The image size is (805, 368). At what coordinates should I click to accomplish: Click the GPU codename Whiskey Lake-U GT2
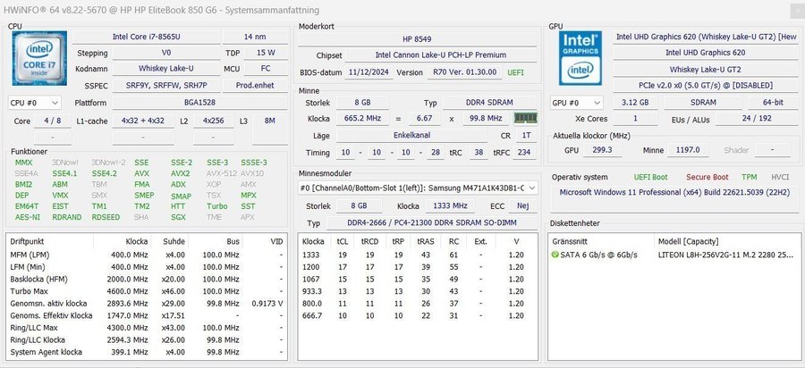[x=705, y=69]
